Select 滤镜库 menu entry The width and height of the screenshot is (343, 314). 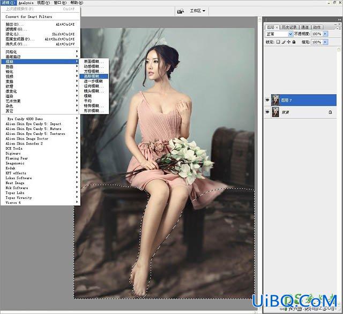click(40, 29)
